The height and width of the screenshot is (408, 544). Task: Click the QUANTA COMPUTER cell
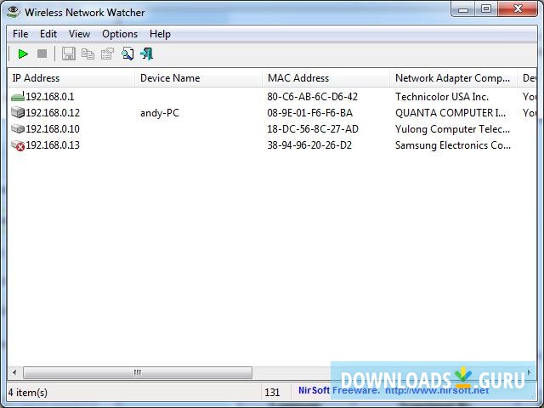[x=450, y=113]
